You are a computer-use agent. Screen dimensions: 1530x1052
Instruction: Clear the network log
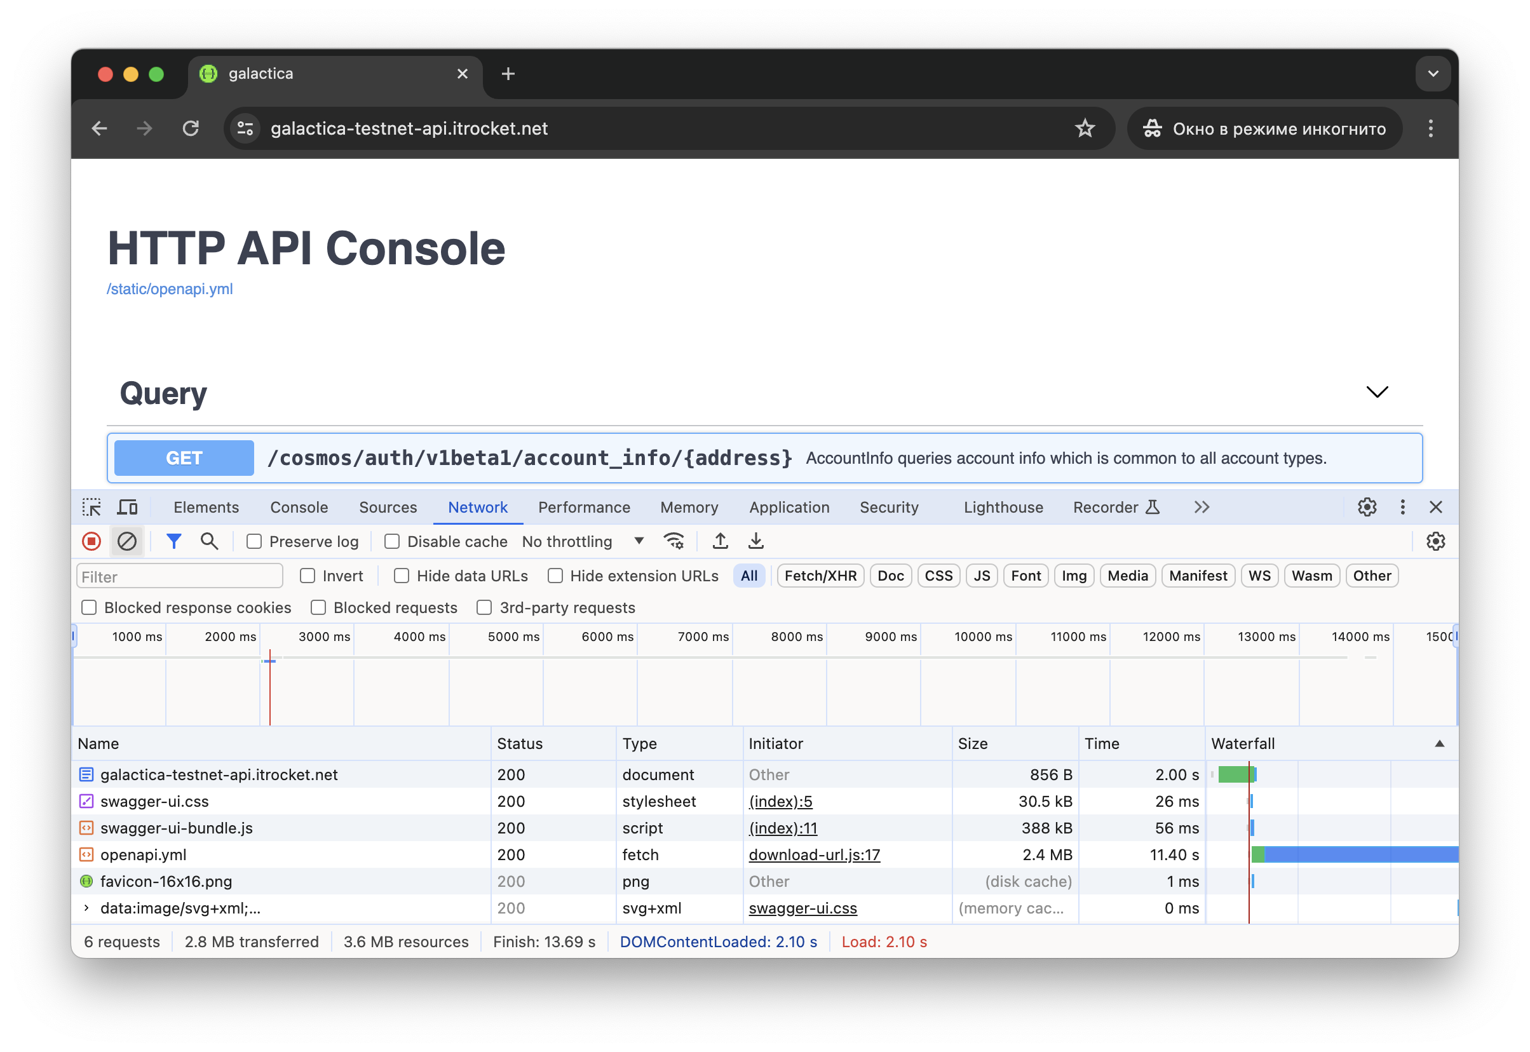click(126, 541)
